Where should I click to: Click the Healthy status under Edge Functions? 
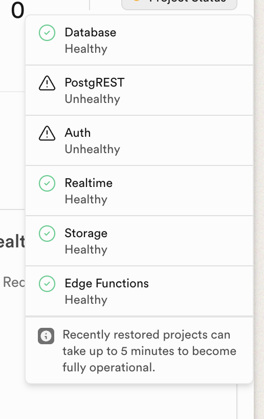86,300
